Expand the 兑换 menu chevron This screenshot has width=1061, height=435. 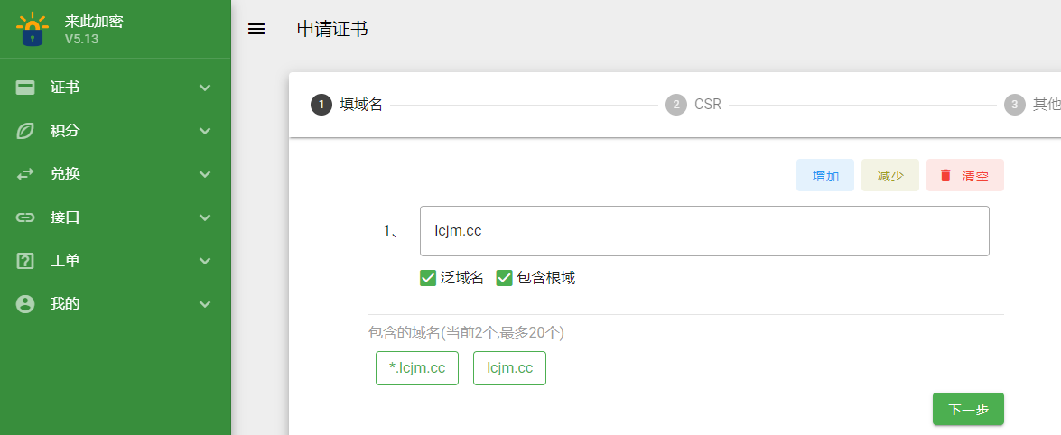click(205, 174)
